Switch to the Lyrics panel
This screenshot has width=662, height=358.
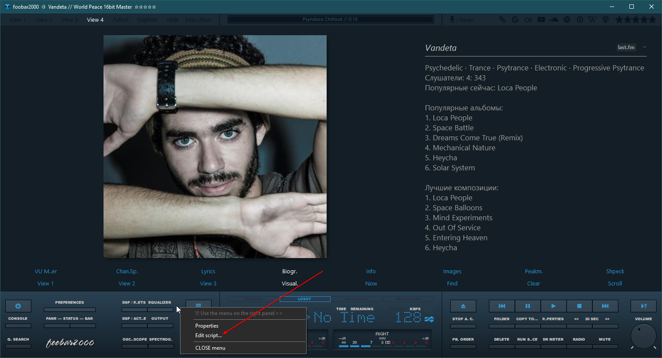click(x=208, y=272)
